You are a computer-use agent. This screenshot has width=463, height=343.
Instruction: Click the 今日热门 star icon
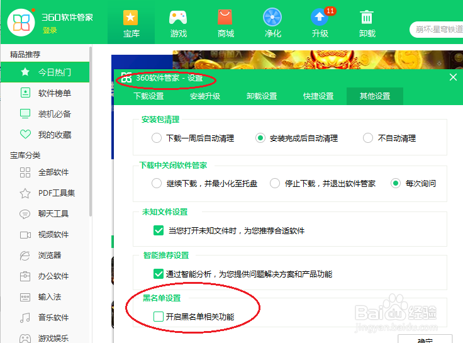click(25, 72)
